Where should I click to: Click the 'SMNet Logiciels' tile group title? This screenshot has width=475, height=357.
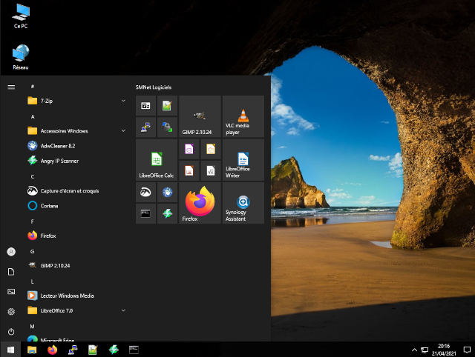[x=154, y=87]
